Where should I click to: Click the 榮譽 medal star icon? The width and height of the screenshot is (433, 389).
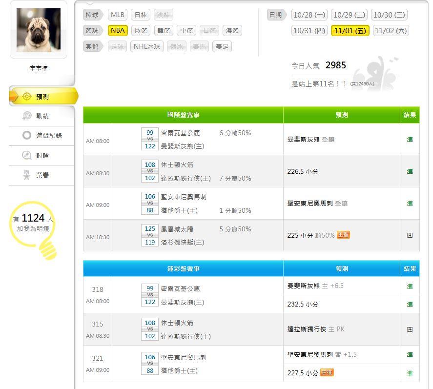point(27,175)
